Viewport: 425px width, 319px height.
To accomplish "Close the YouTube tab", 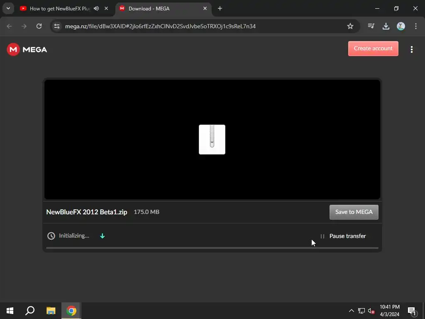I will click(106, 8).
